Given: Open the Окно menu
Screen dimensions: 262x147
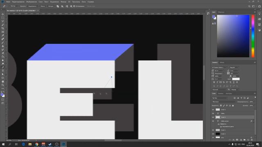Looking at the screenshot, I should [x=84, y=2].
